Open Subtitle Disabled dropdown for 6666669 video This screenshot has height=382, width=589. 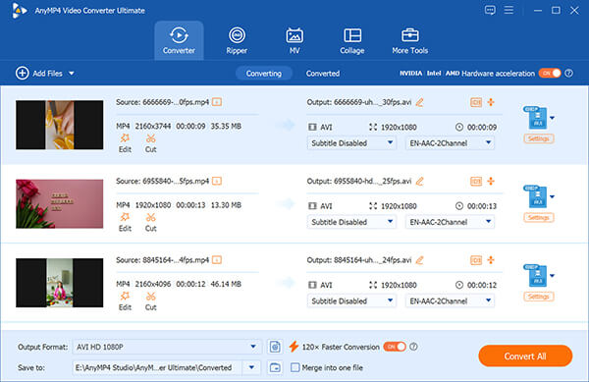pyautogui.click(x=351, y=143)
